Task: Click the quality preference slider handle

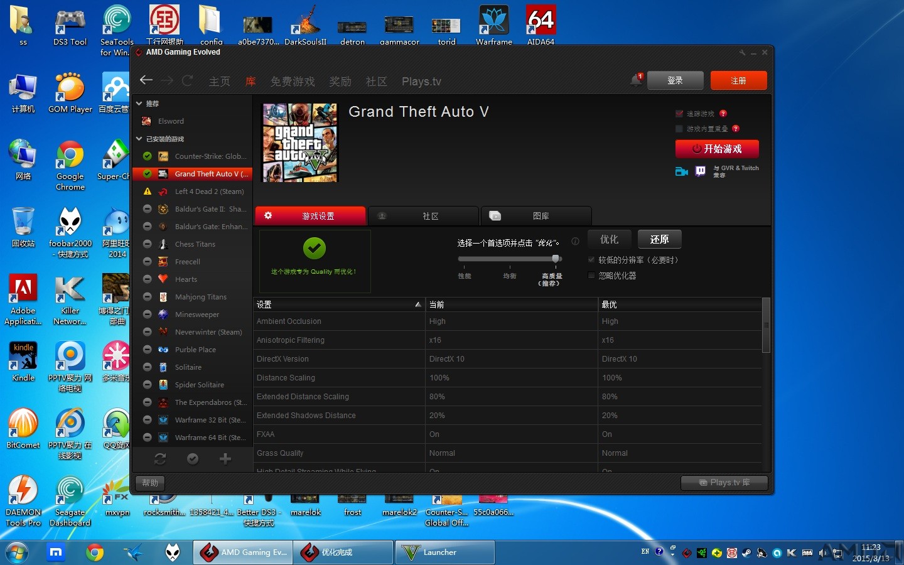Action: click(x=556, y=259)
